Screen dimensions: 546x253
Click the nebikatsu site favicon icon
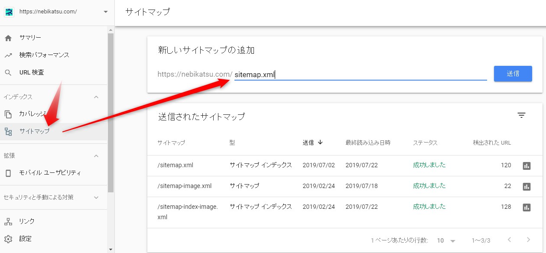[x=9, y=12]
